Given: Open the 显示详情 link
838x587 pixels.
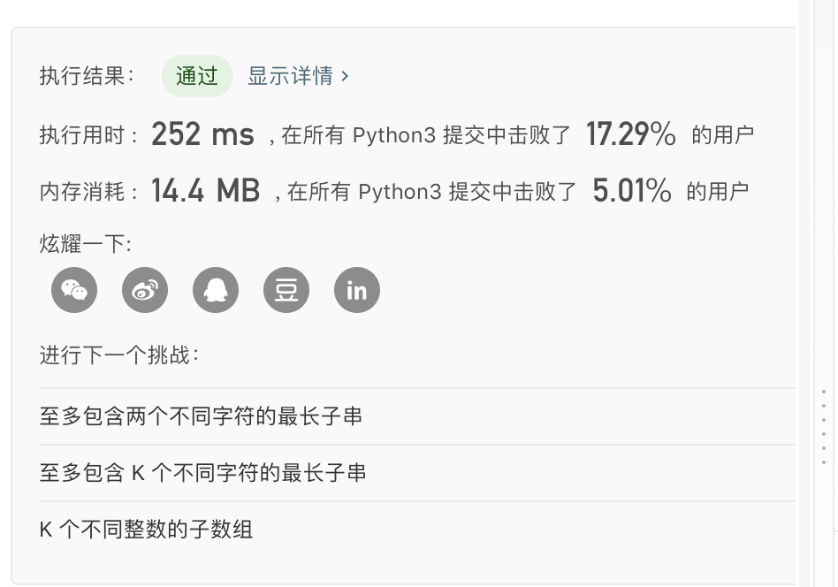Looking at the screenshot, I should [x=298, y=76].
